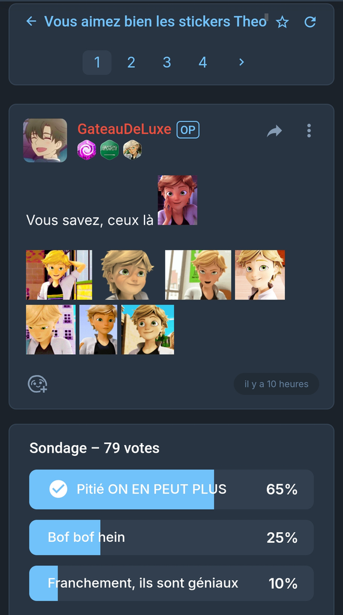Click GateauDeLuxe's avatar picture
This screenshot has width=343, height=615.
coord(45,141)
